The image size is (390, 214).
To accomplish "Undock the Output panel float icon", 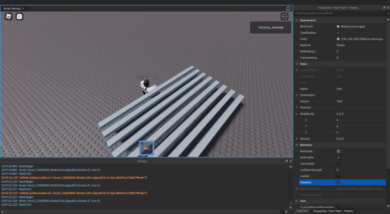I will pos(287,161).
